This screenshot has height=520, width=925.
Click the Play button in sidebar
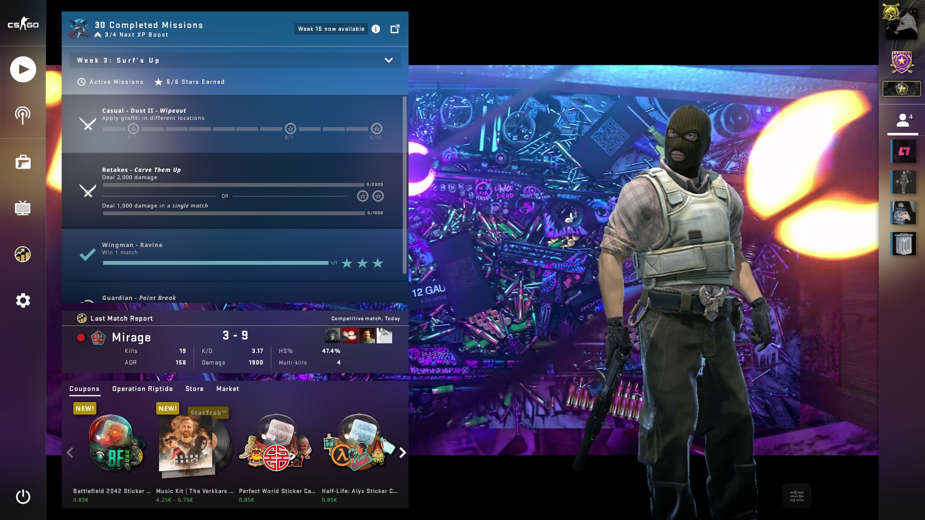click(x=23, y=69)
